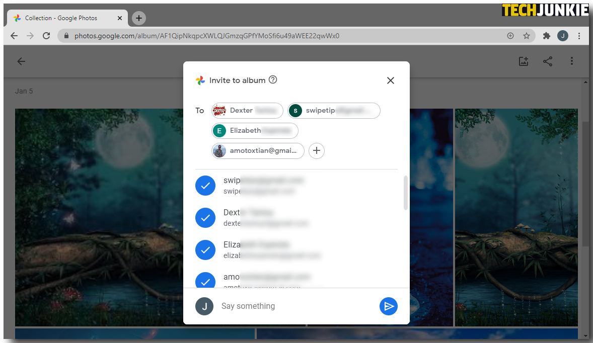Click the contact list scrollbar
This screenshot has width=593, height=343.
coord(406,193)
